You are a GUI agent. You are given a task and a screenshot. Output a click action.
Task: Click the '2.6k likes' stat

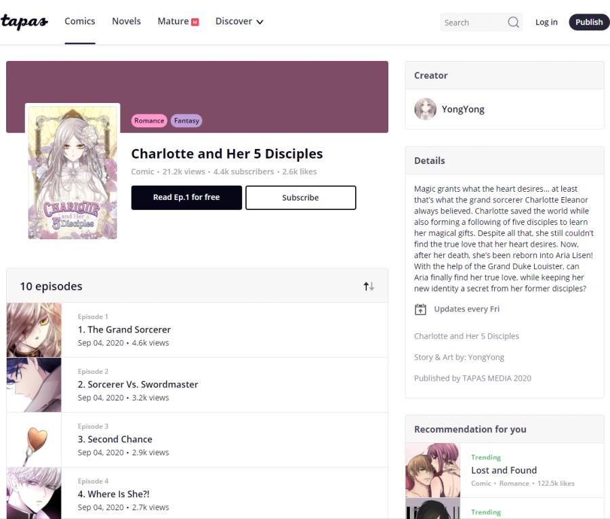coord(300,172)
